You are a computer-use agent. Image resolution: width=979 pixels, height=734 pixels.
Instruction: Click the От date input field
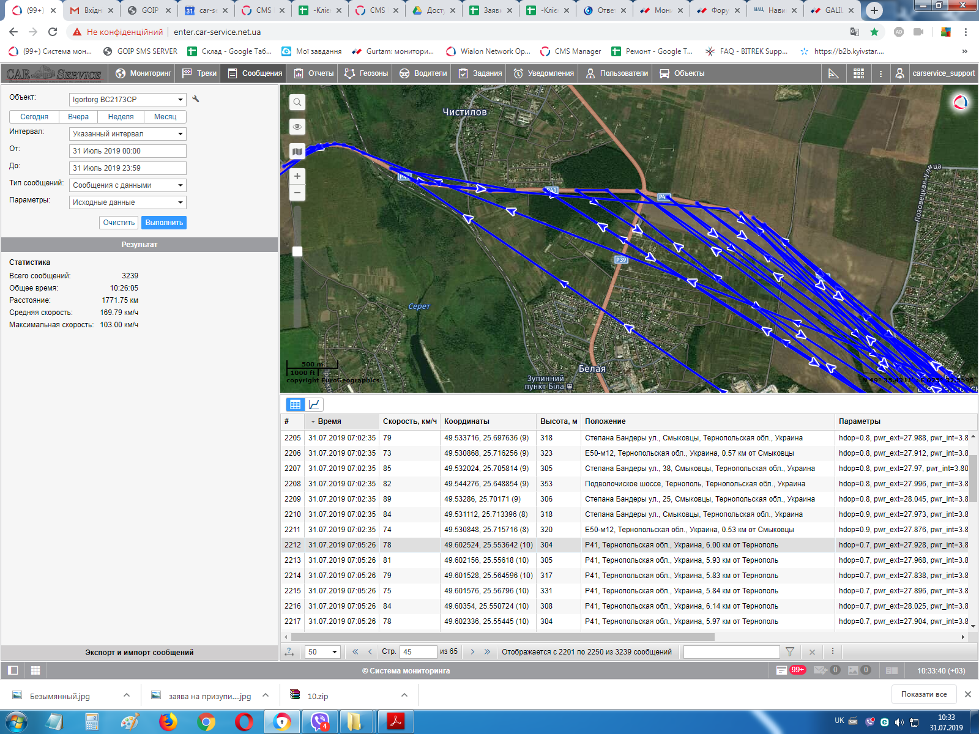[x=127, y=151]
